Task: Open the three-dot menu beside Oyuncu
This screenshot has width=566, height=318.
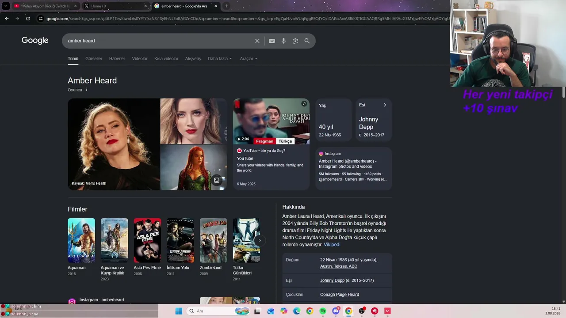Action: [87, 90]
